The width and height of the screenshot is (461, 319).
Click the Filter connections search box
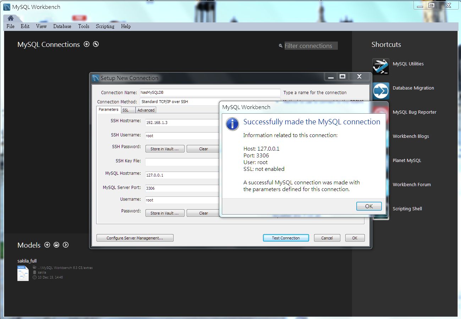311,46
